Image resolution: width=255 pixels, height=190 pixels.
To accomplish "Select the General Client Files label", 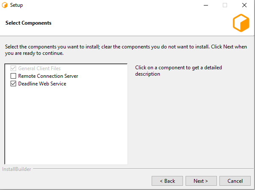I will coord(39,68).
